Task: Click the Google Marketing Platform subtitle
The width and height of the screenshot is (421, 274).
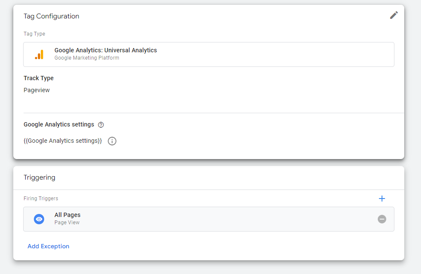Action: click(x=87, y=58)
